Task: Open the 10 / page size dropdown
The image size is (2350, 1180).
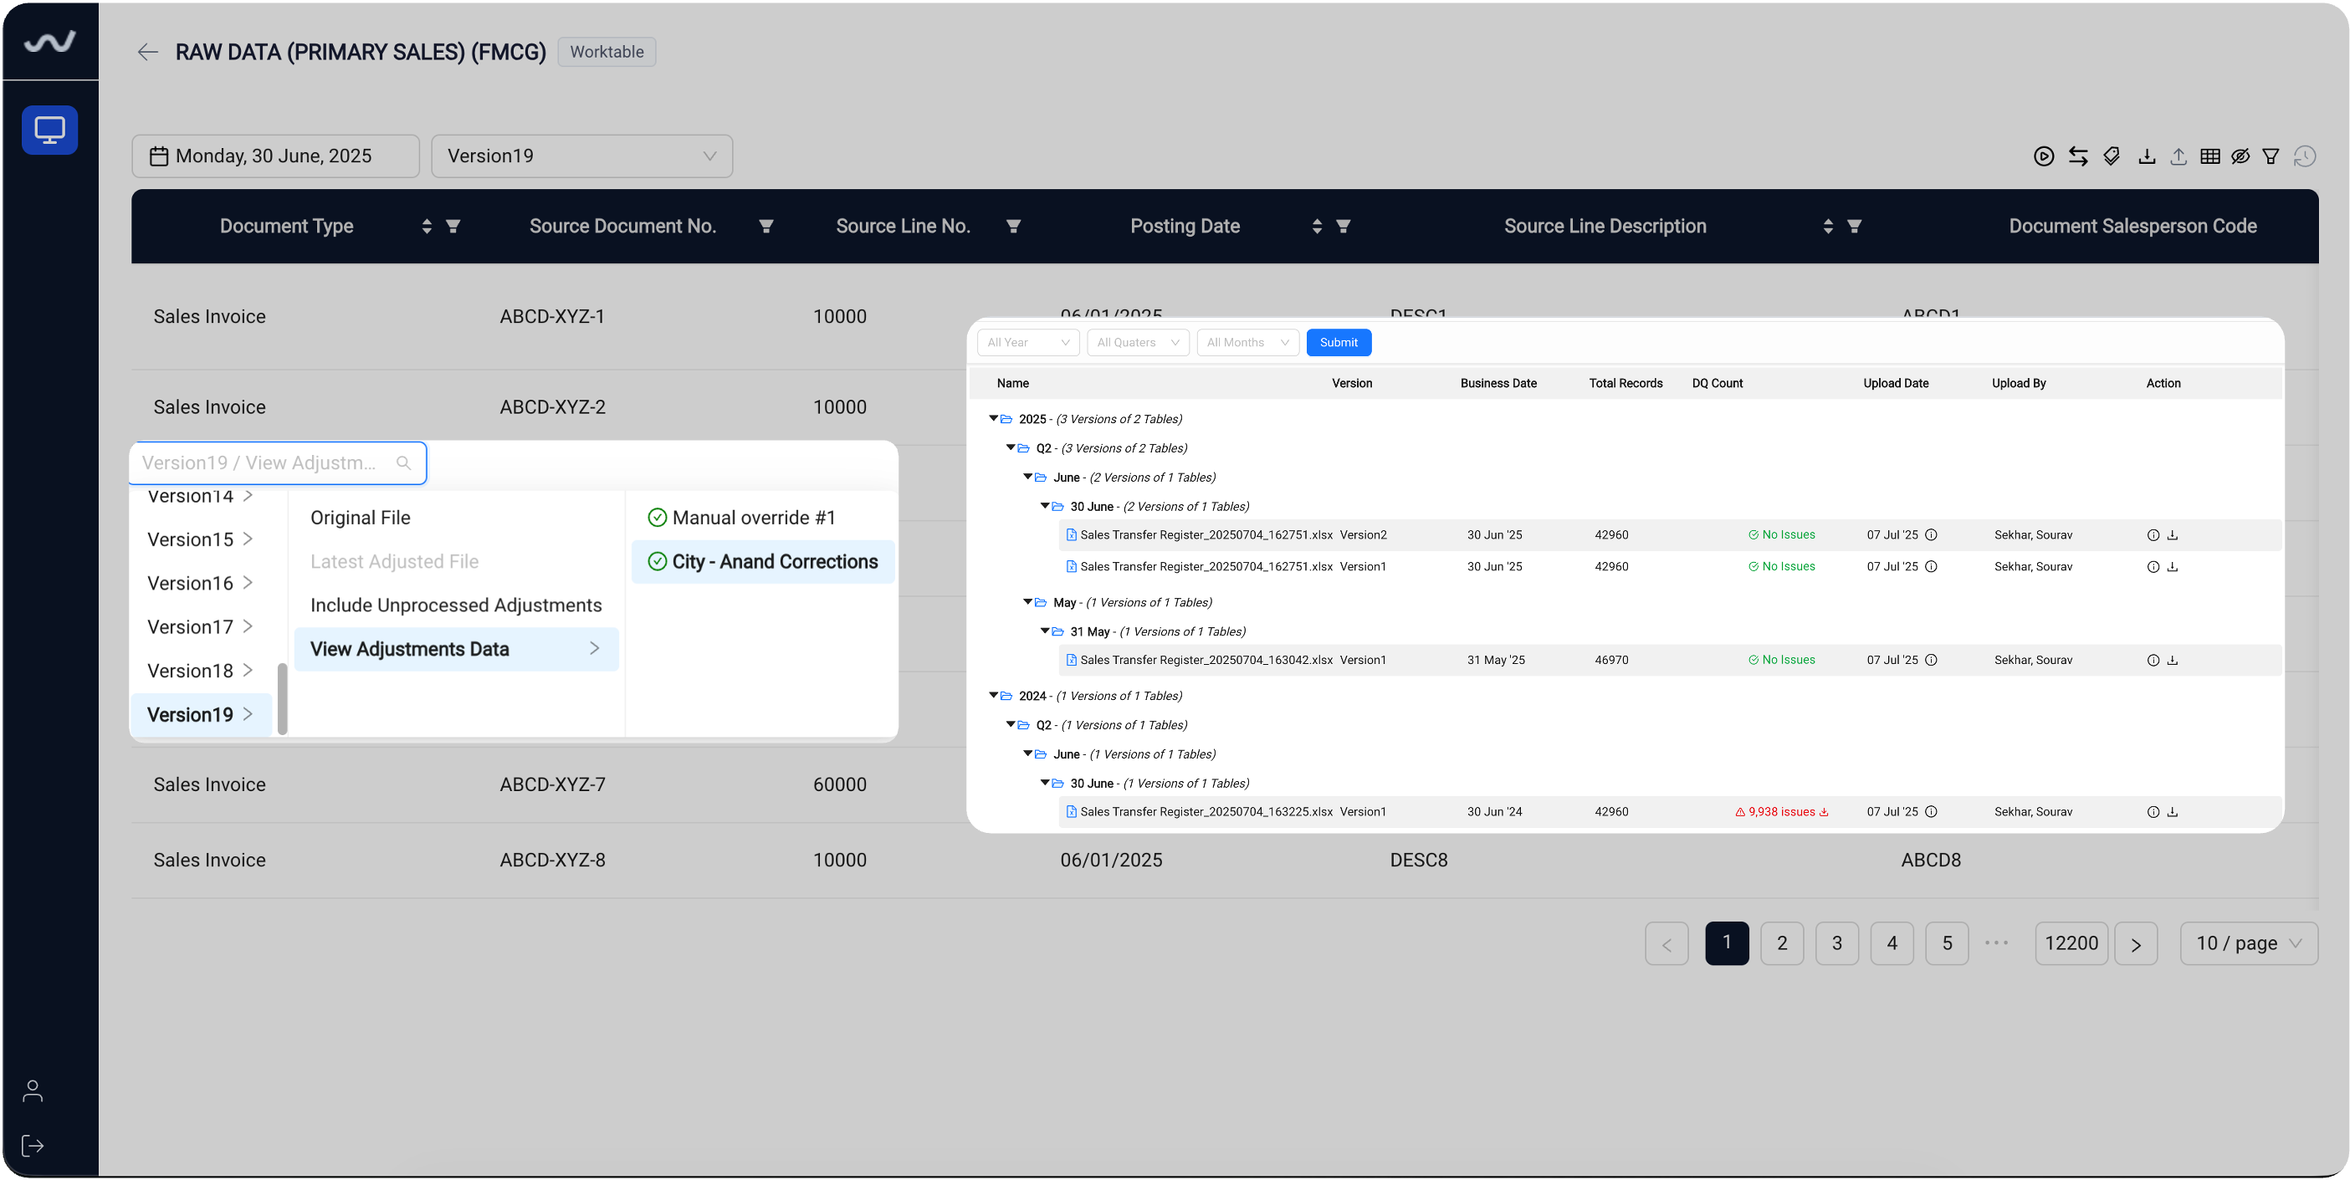Action: coord(2249,942)
